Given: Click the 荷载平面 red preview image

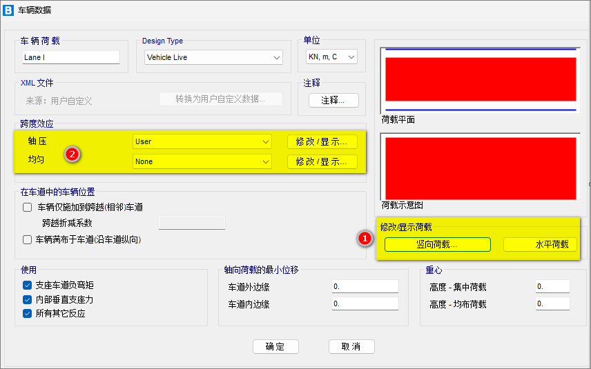Looking at the screenshot, I should pos(481,79).
